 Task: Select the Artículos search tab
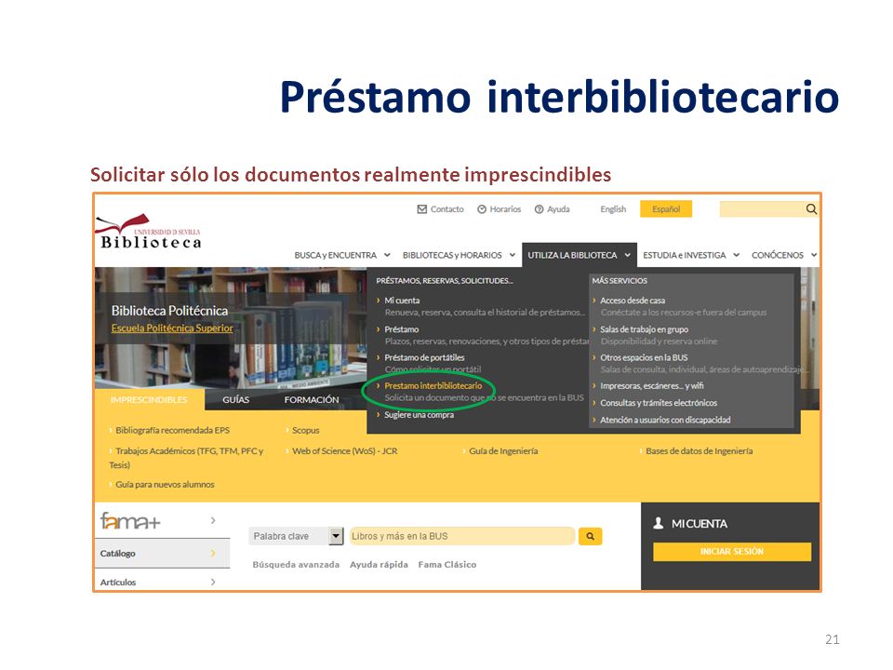(x=162, y=582)
